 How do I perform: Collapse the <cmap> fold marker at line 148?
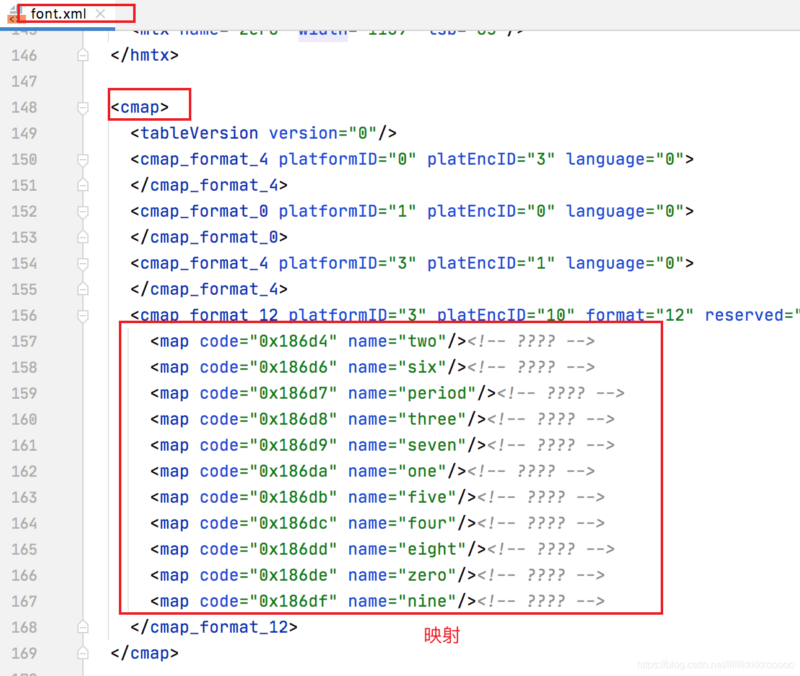point(83,107)
